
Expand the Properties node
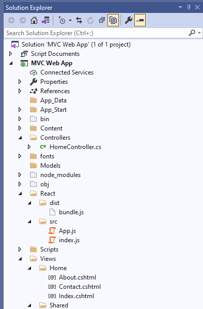20,82
